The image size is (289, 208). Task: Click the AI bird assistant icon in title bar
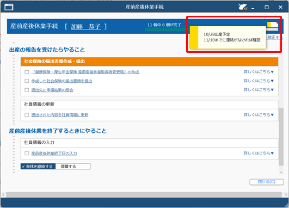(x=243, y=7)
